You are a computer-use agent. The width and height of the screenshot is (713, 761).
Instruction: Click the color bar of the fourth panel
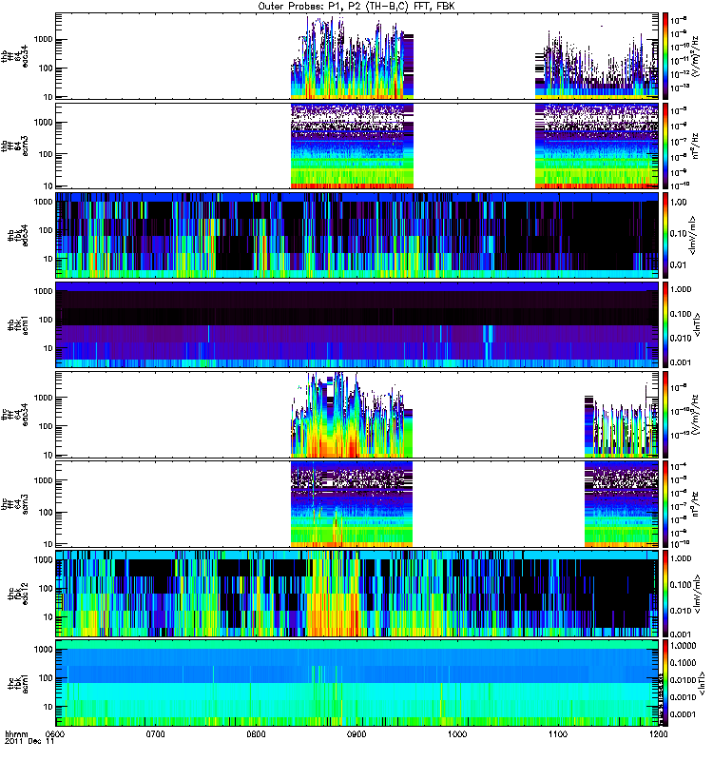[665, 323]
